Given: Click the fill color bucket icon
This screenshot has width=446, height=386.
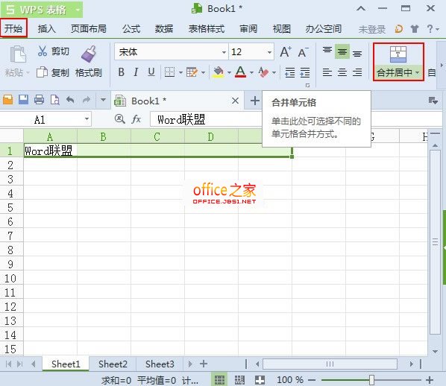Looking at the screenshot, I should click(219, 72).
